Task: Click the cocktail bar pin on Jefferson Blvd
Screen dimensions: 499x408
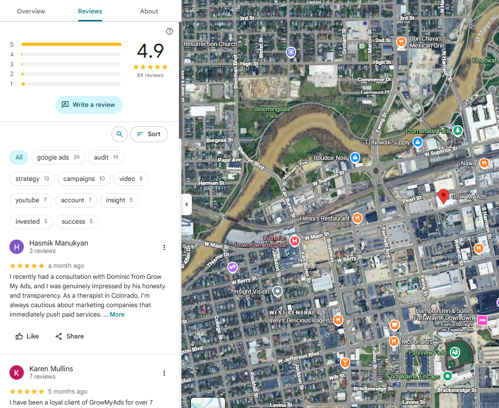Action: point(345,362)
